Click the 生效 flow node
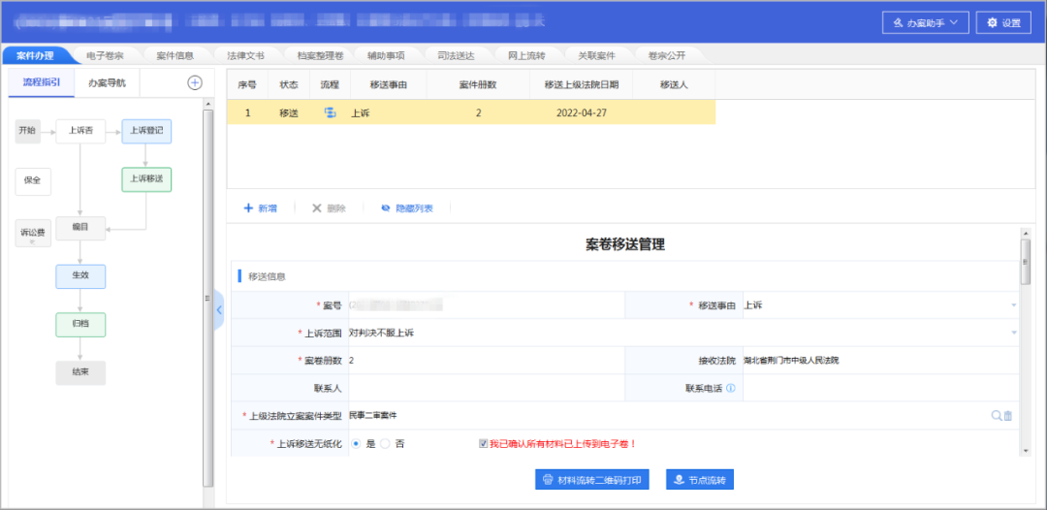 (80, 276)
